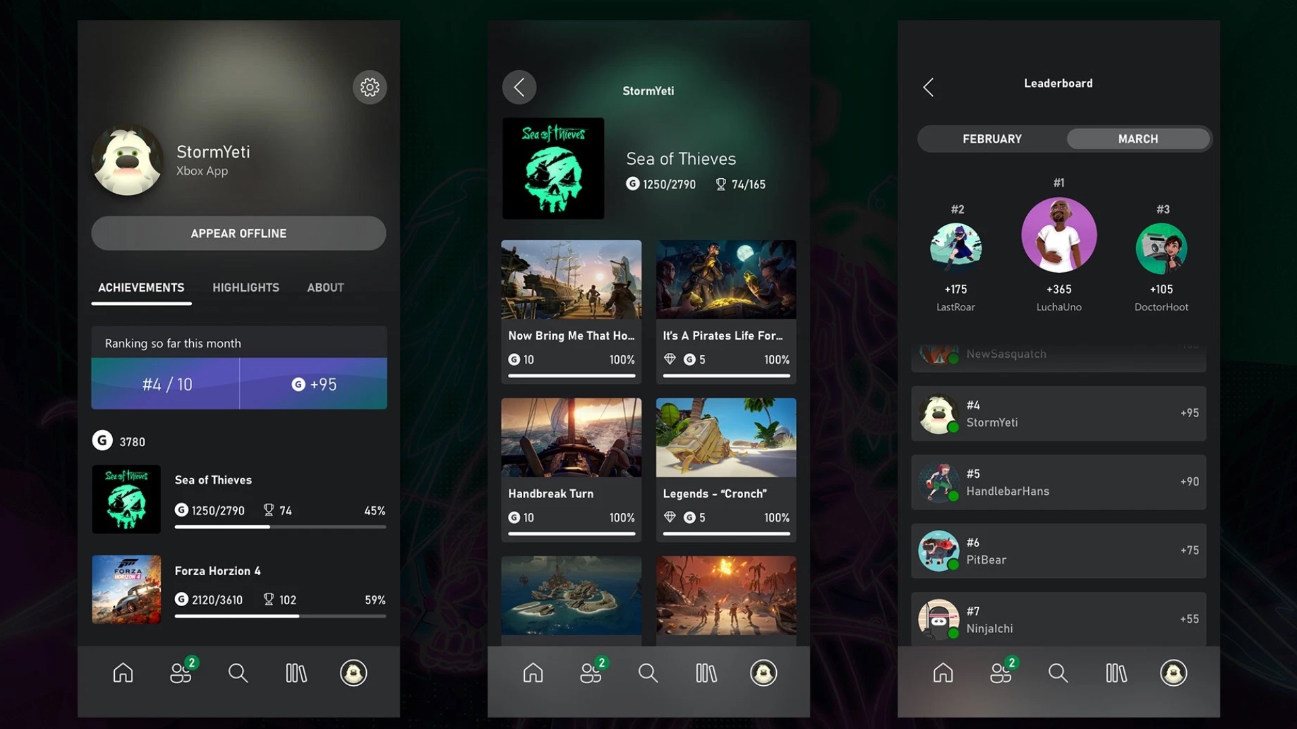Click the +95 gamerscore ranking tile
1297x729 pixels.
coord(313,383)
